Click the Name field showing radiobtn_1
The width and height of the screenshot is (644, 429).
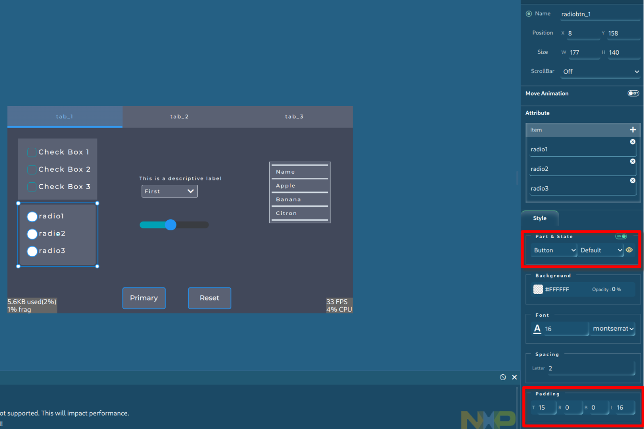pyautogui.click(x=600, y=14)
